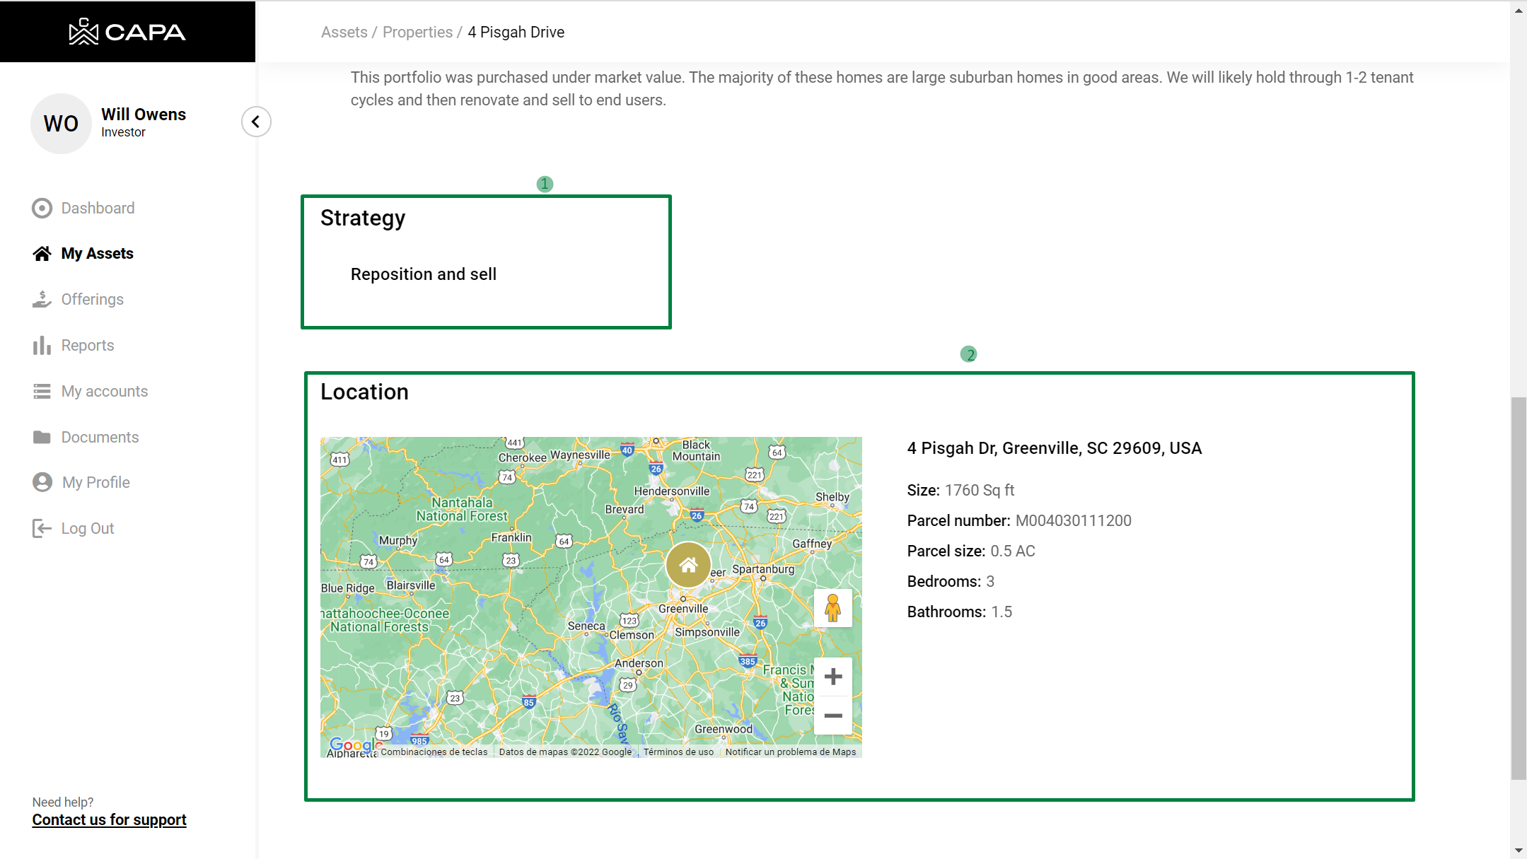Navigate to Assets breadcrumb
Viewport: 1527px width, 859px height.
[344, 32]
